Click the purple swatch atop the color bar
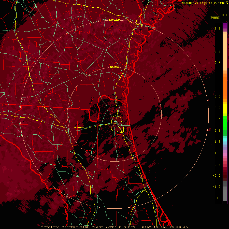Screen dimensions: 229x229 (225, 25)
